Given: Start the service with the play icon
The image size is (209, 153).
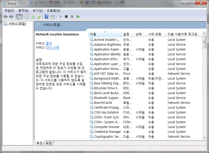Looking at the screenshot, I should 61,17.
